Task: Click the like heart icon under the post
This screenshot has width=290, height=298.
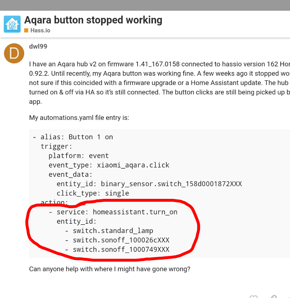Action: (x=254, y=296)
